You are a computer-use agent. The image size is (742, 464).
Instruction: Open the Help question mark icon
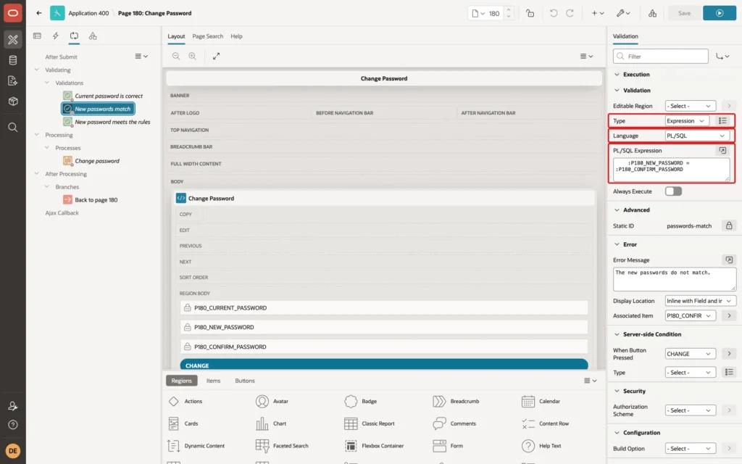coord(13,425)
